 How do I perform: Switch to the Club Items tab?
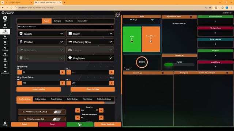pyautogui.click(x=69, y=21)
